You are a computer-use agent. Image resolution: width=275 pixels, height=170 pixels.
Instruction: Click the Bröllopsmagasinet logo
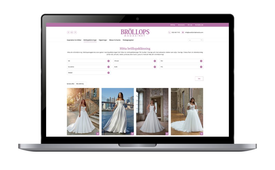pyautogui.click(x=135, y=33)
